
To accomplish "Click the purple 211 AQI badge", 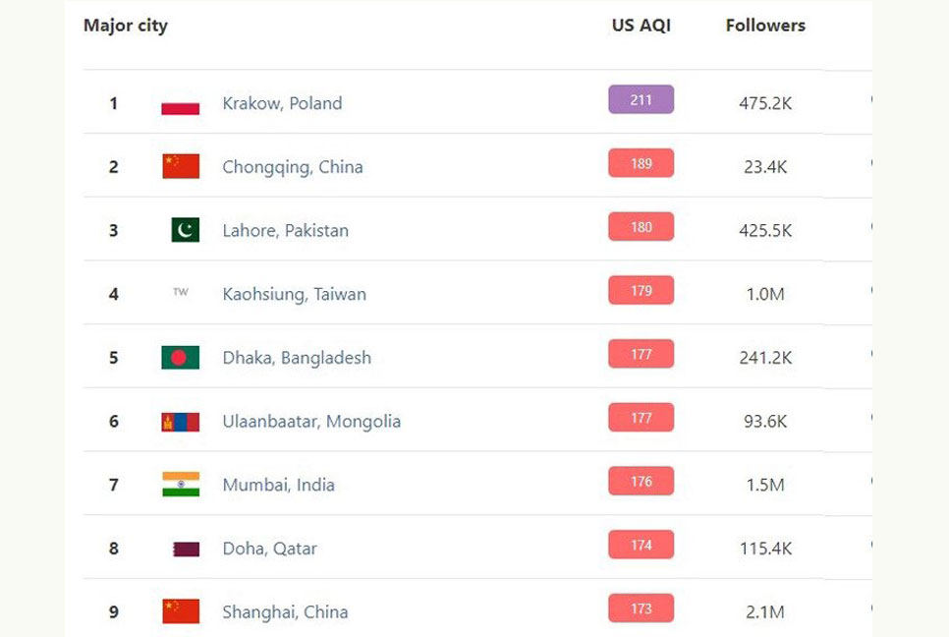I will point(641,99).
